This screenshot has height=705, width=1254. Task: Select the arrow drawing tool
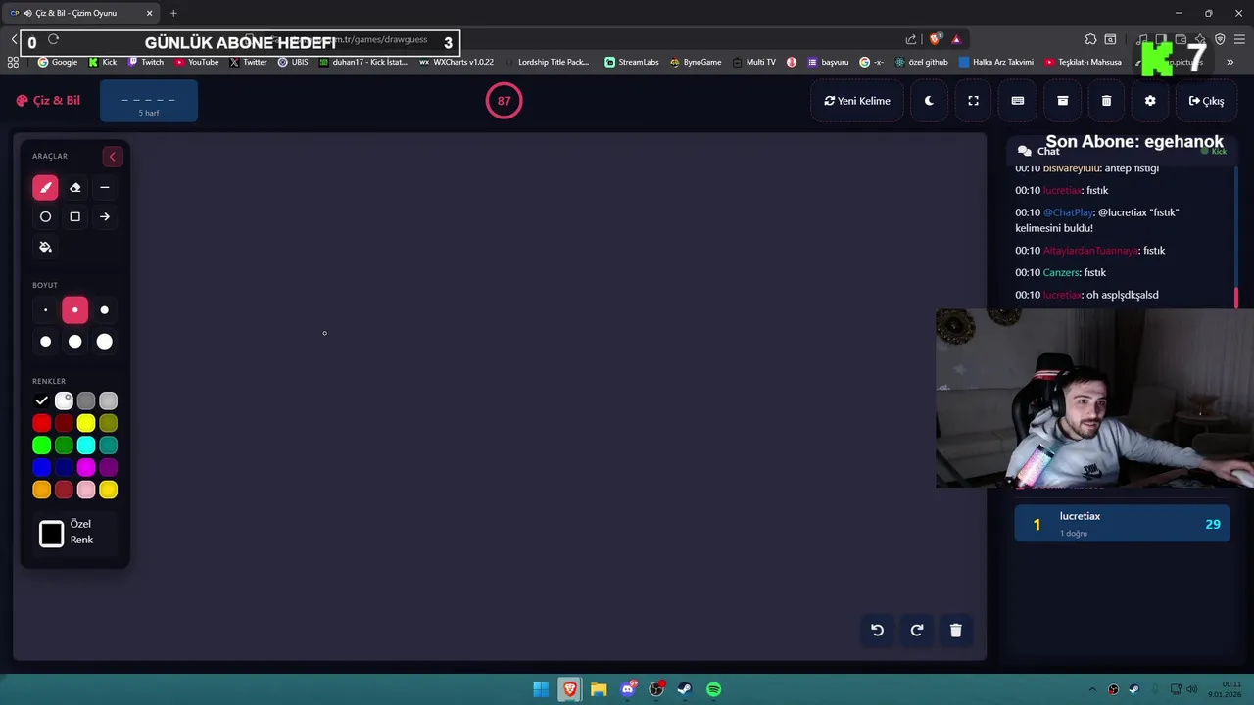click(x=105, y=216)
